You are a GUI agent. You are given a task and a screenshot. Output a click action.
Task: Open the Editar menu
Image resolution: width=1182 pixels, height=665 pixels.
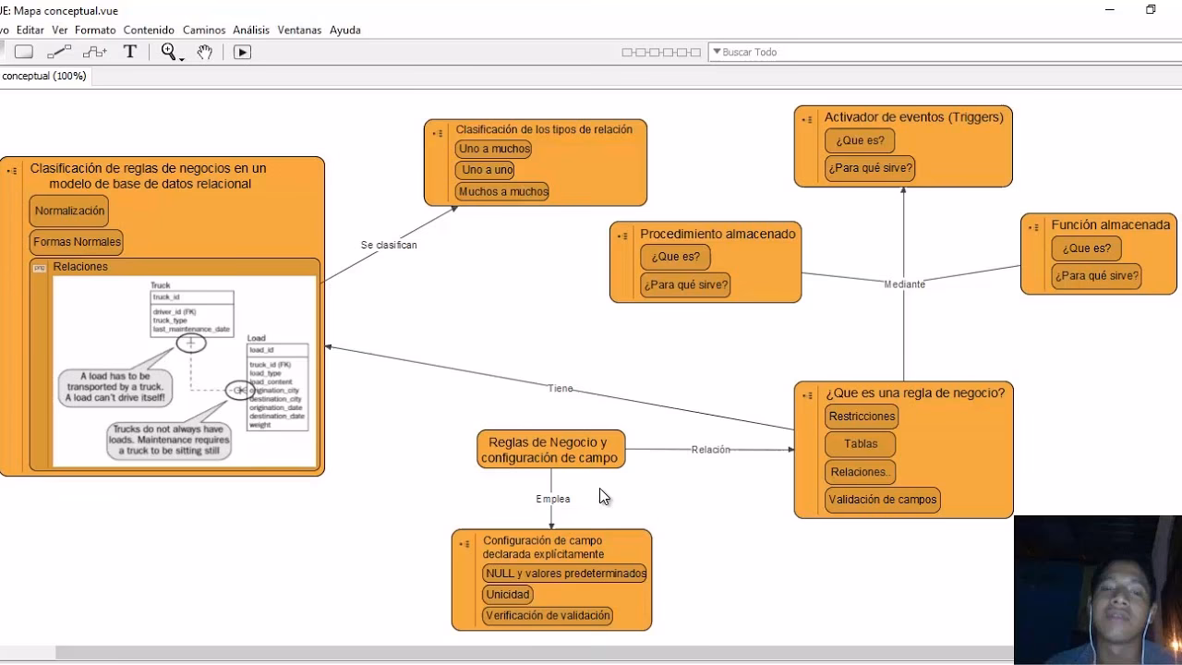30,30
